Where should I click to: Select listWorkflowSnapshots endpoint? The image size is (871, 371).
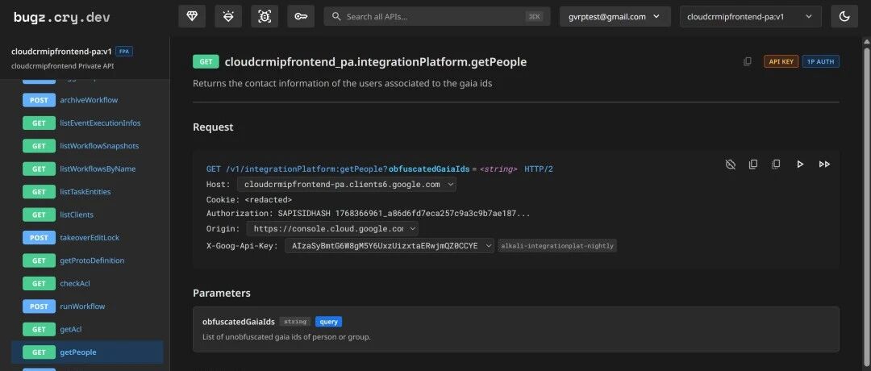pyautogui.click(x=99, y=145)
